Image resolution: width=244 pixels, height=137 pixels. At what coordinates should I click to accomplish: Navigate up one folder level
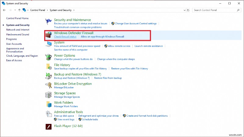point(19,10)
